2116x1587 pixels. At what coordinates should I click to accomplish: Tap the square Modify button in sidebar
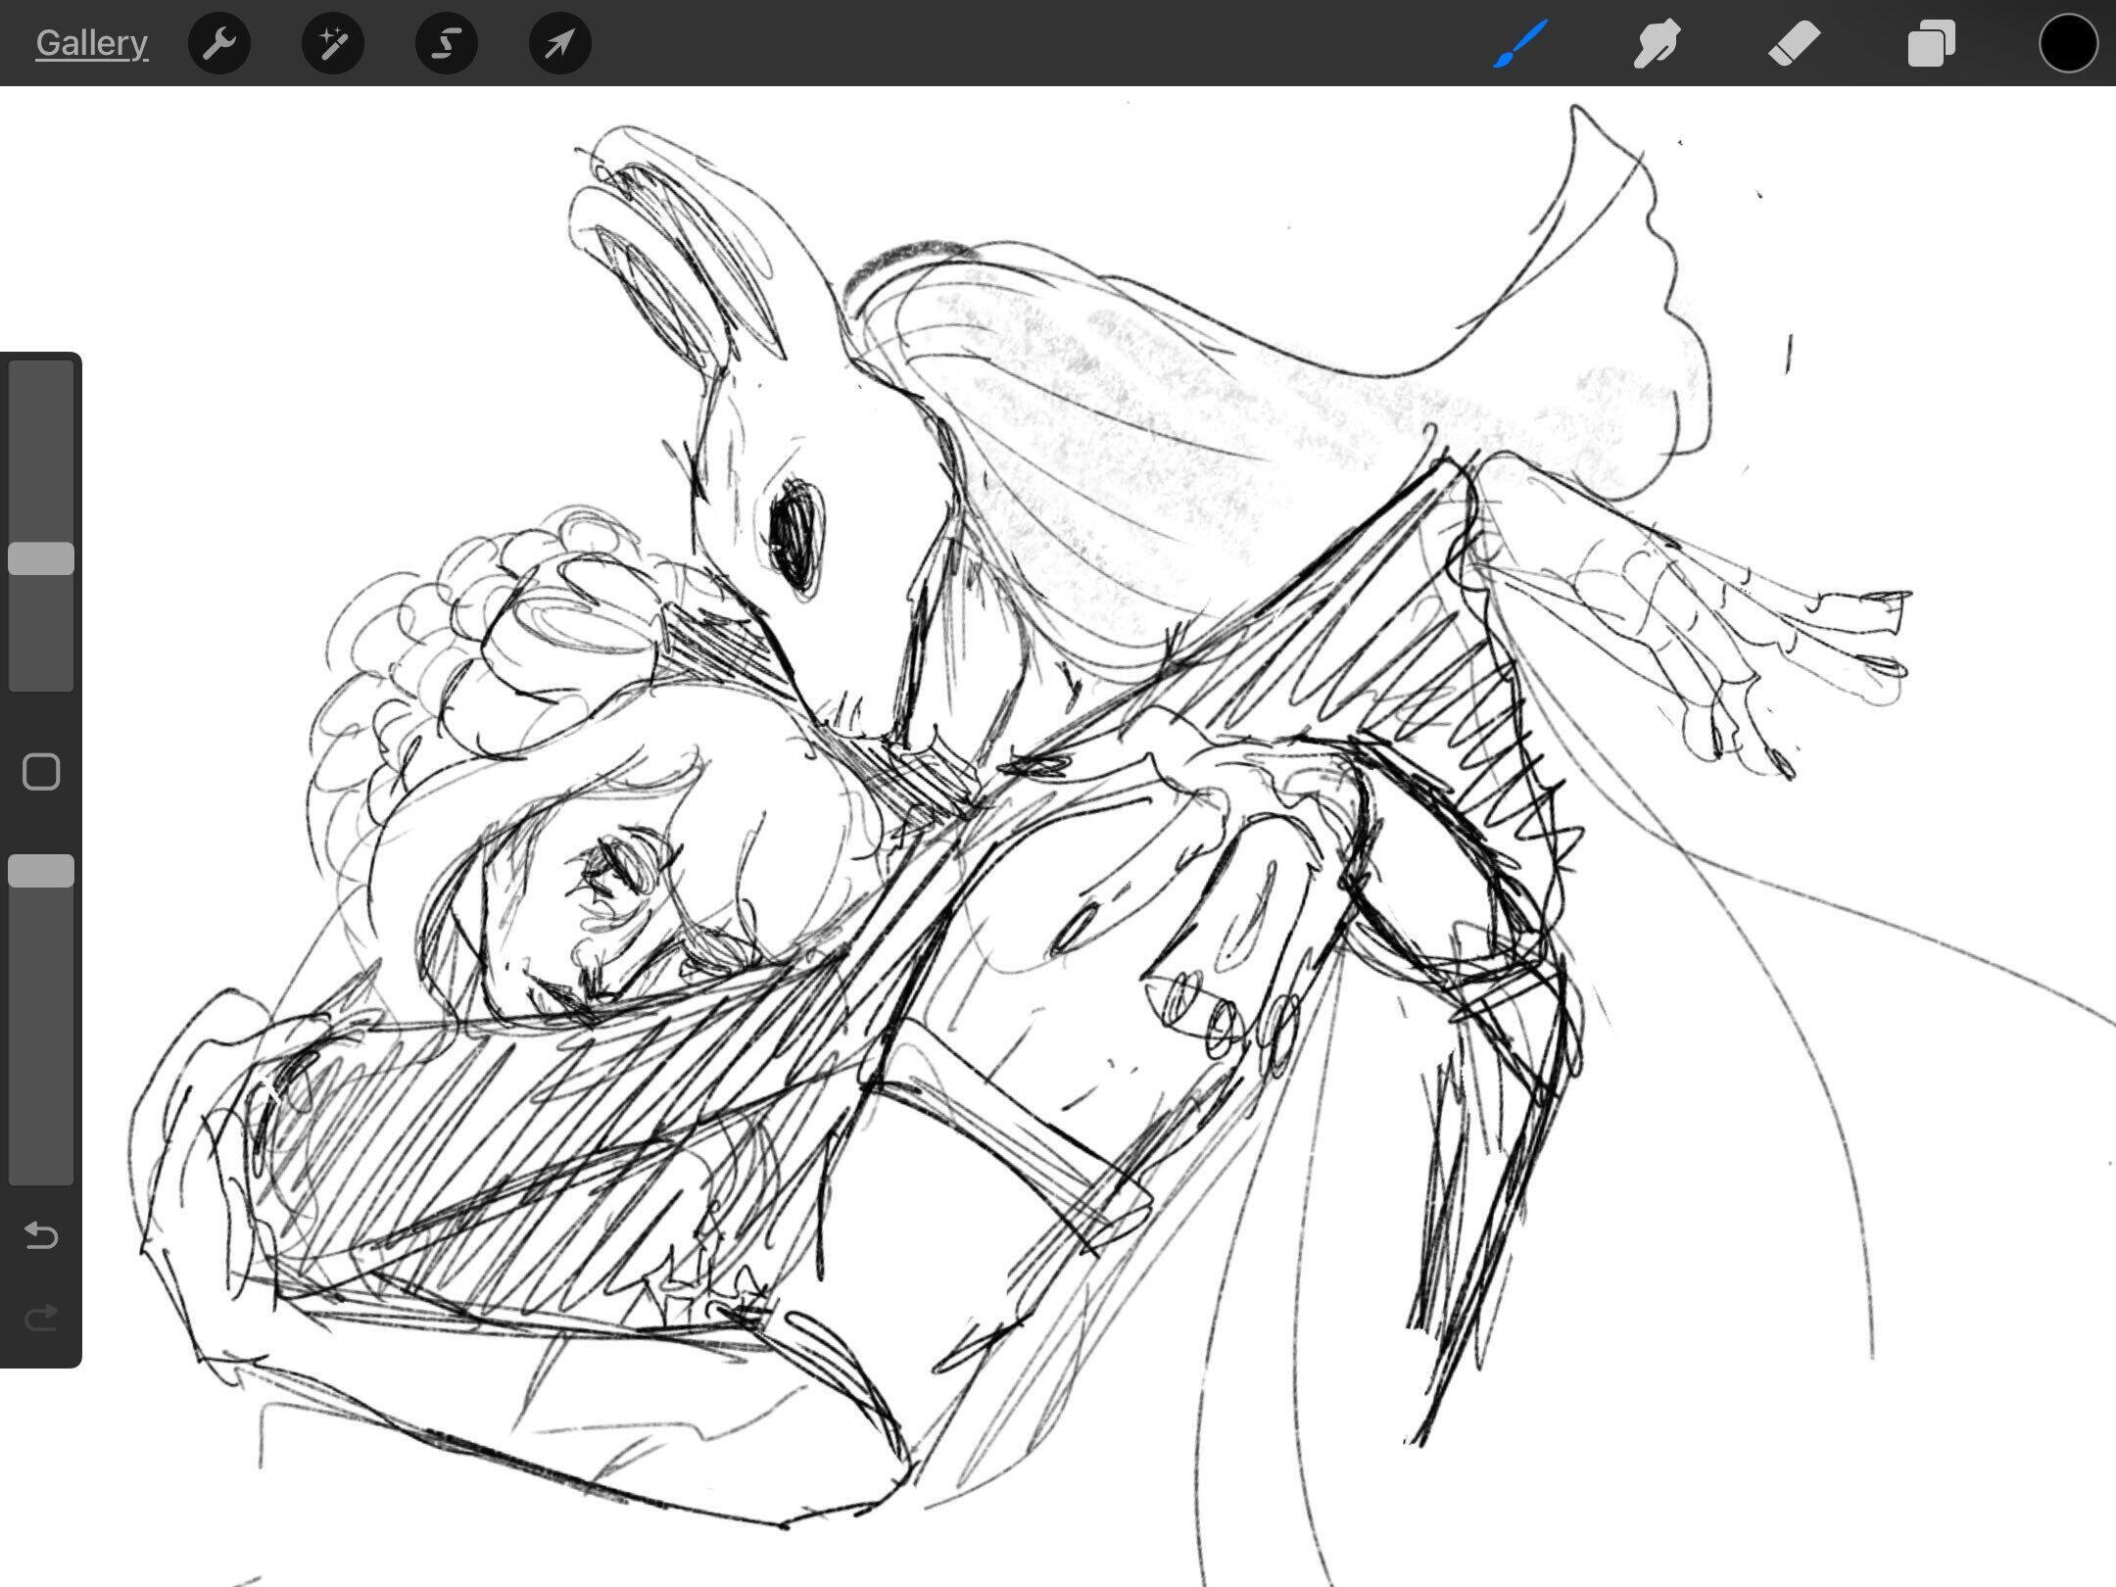point(41,772)
